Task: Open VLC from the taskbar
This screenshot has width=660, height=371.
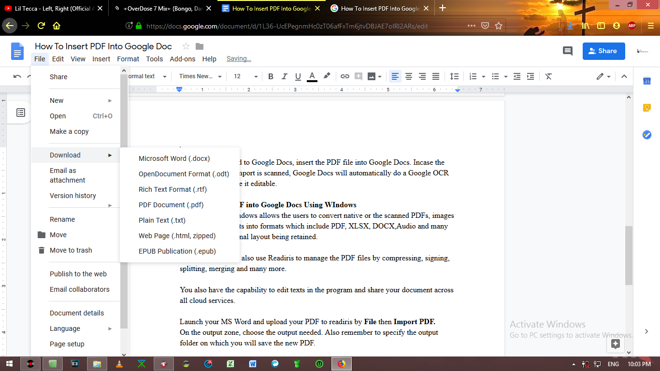Action: coord(120,364)
